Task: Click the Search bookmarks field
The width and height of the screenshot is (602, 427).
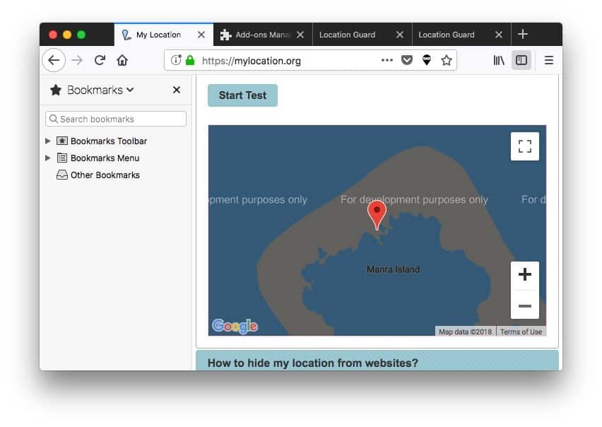Action: pyautogui.click(x=116, y=119)
